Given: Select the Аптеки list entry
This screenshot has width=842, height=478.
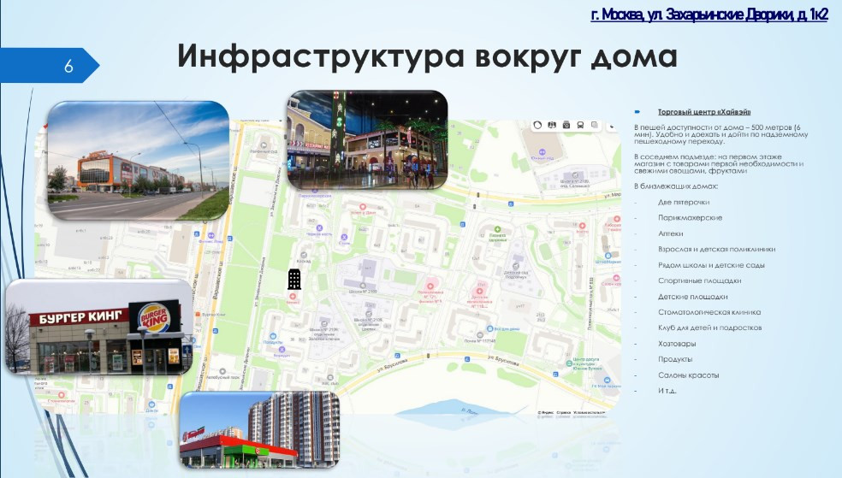Looking at the screenshot, I should pos(671,233).
